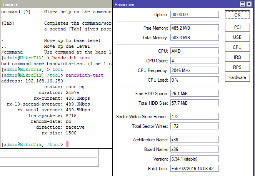Maximize the Resources window
The height and width of the screenshot is (176, 255).
tap(242, 4)
